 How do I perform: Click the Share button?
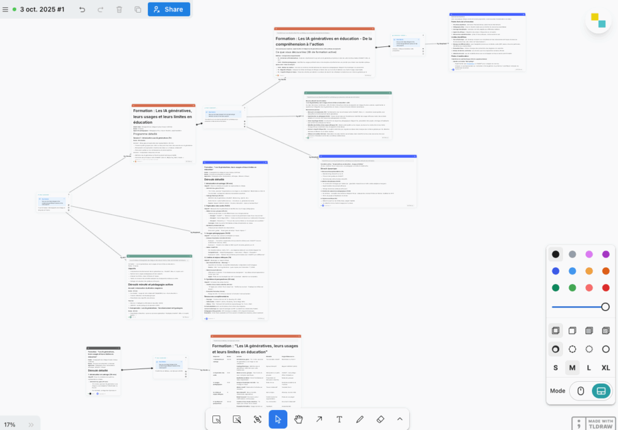point(169,10)
